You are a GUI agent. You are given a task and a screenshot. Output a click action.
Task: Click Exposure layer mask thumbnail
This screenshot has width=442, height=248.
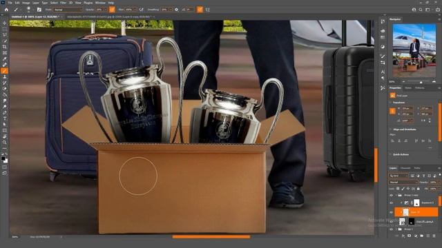[416, 203]
